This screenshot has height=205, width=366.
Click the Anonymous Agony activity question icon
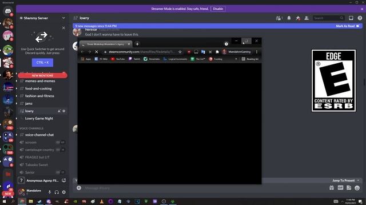pos(21,181)
